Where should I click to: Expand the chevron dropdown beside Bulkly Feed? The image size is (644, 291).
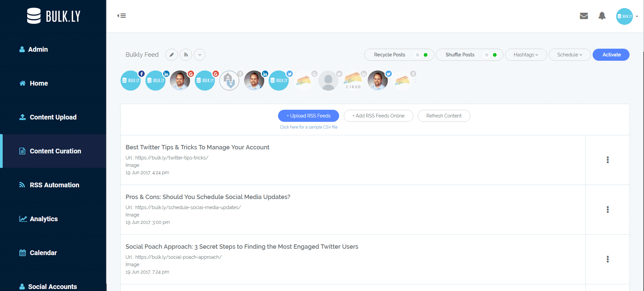200,55
